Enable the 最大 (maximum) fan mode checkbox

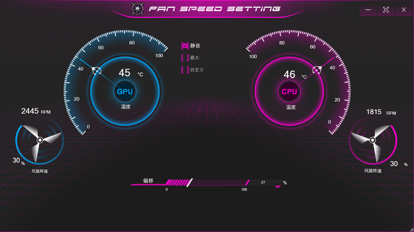tap(185, 58)
